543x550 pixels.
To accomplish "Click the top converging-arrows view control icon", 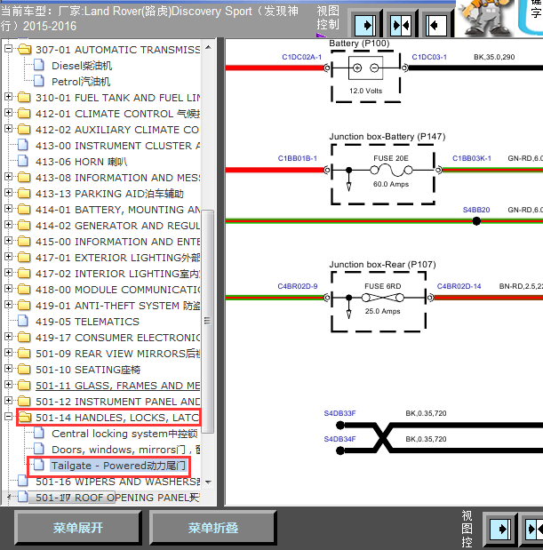I will click(x=401, y=25).
